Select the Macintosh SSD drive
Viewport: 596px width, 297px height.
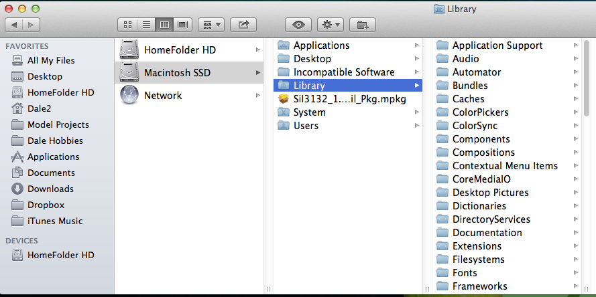[189, 72]
